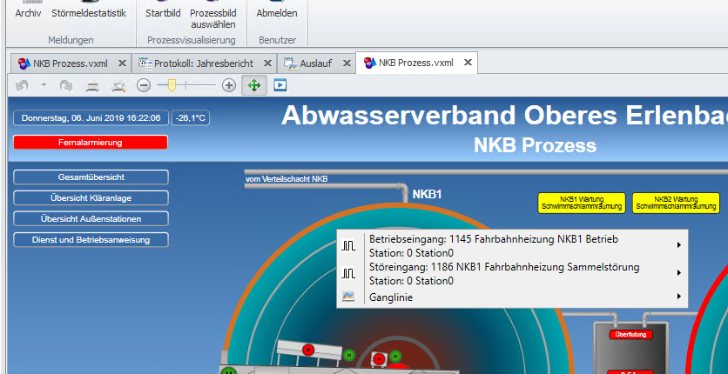Close the first NKB Prozess.vxml tab
728x374 pixels.
click(122, 63)
